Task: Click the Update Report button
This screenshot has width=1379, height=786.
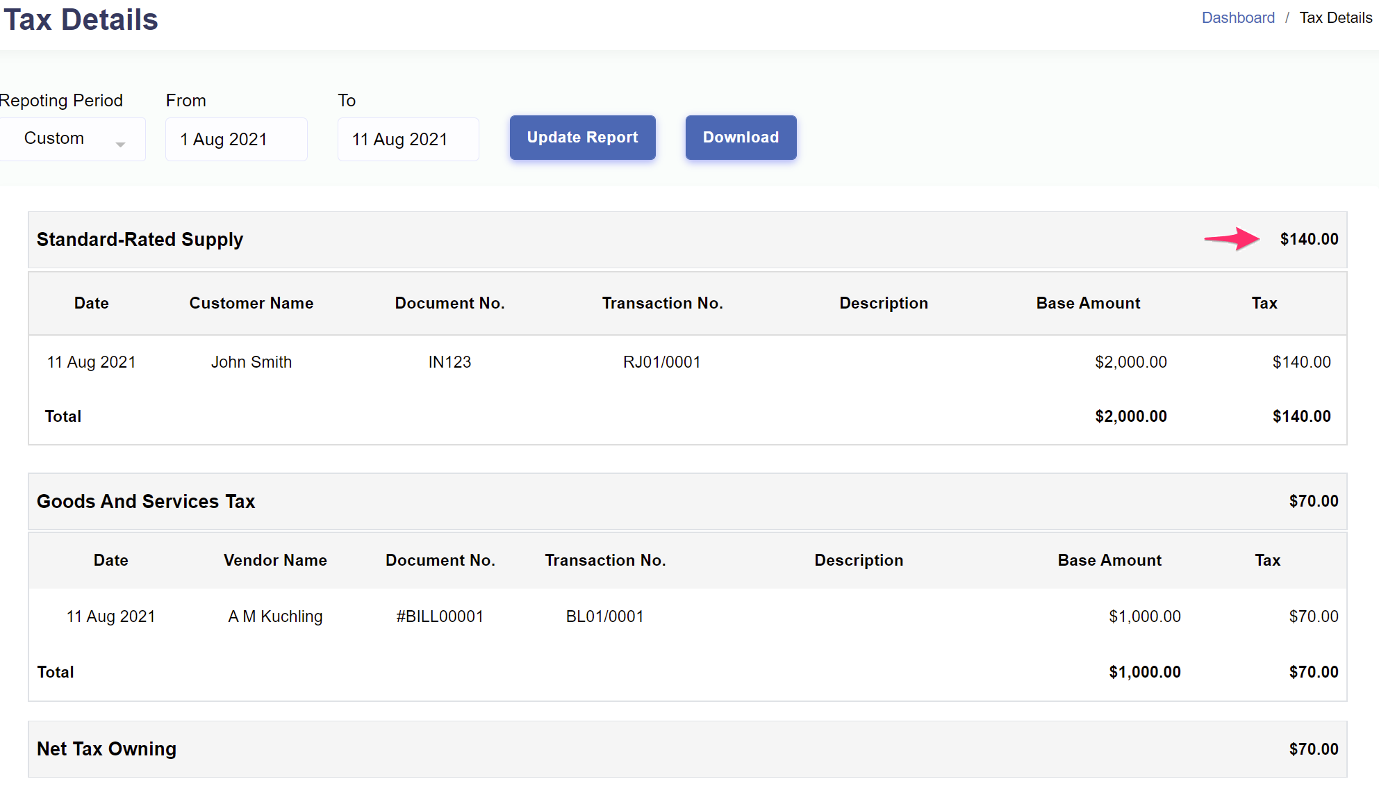Action: (x=582, y=138)
